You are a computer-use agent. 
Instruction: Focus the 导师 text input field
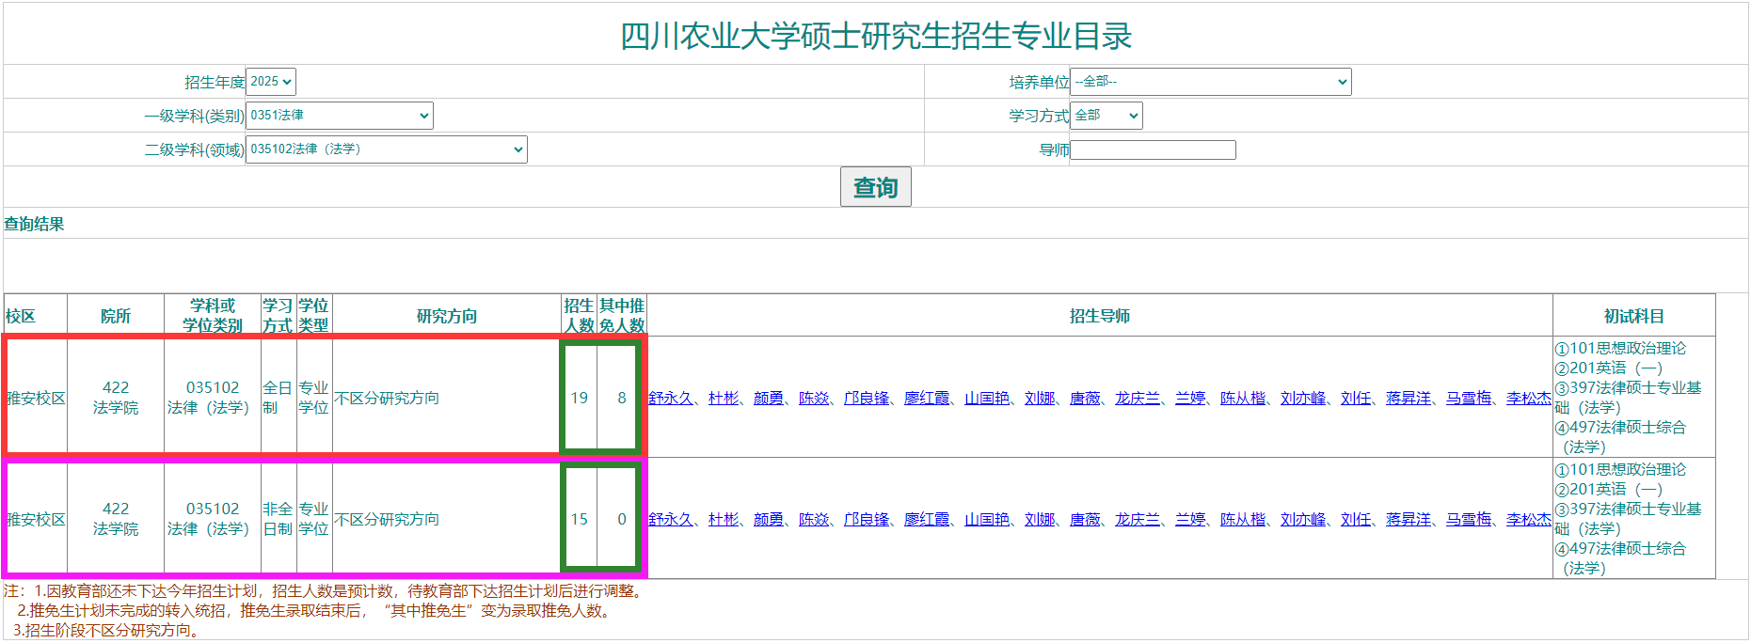pyautogui.click(x=1153, y=149)
